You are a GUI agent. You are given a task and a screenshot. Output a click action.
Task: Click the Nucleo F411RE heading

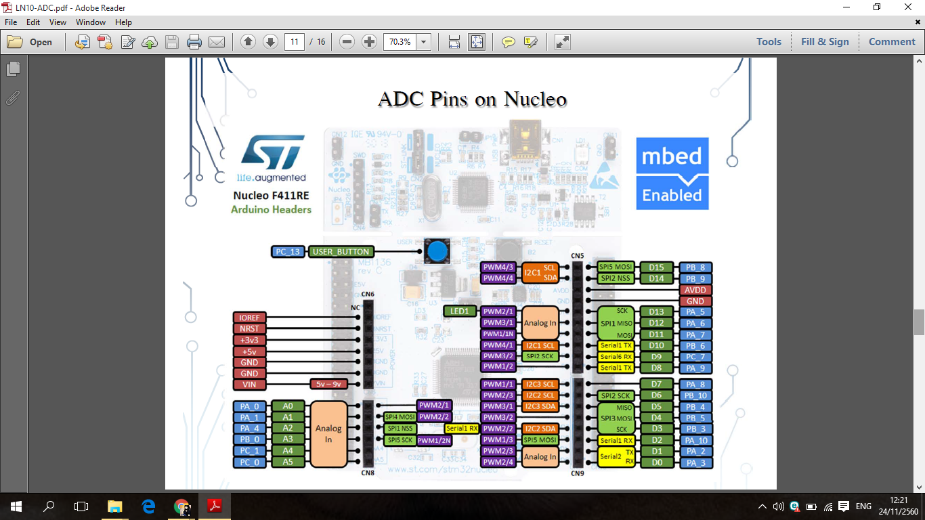(271, 195)
